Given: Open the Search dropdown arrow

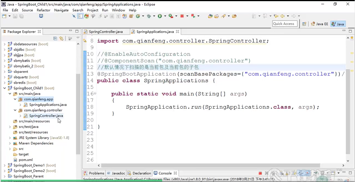Looking at the screenshot, I should click(228, 16).
